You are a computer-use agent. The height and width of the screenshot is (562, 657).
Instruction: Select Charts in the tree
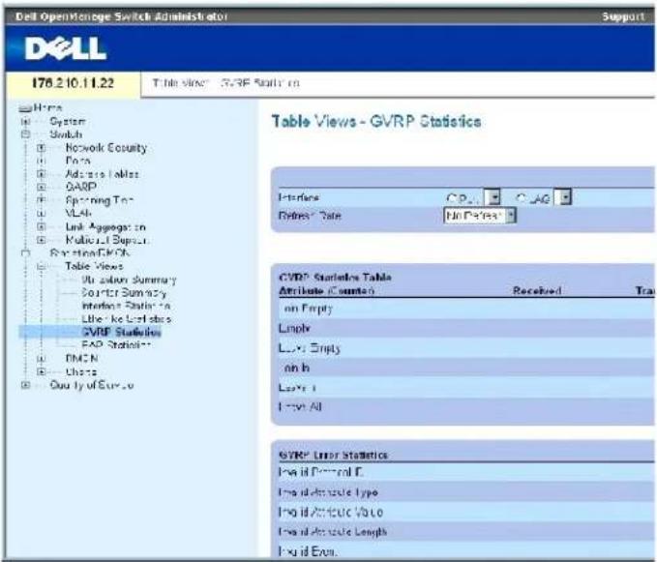pos(81,371)
